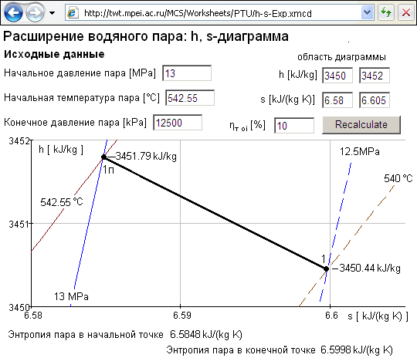Click point 1п marker on the diagram
The image size is (417, 358).
(104, 157)
